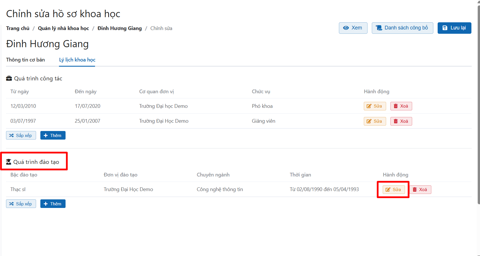Add new work history entry with Thêm
This screenshot has height=256, width=480.
pyautogui.click(x=53, y=136)
